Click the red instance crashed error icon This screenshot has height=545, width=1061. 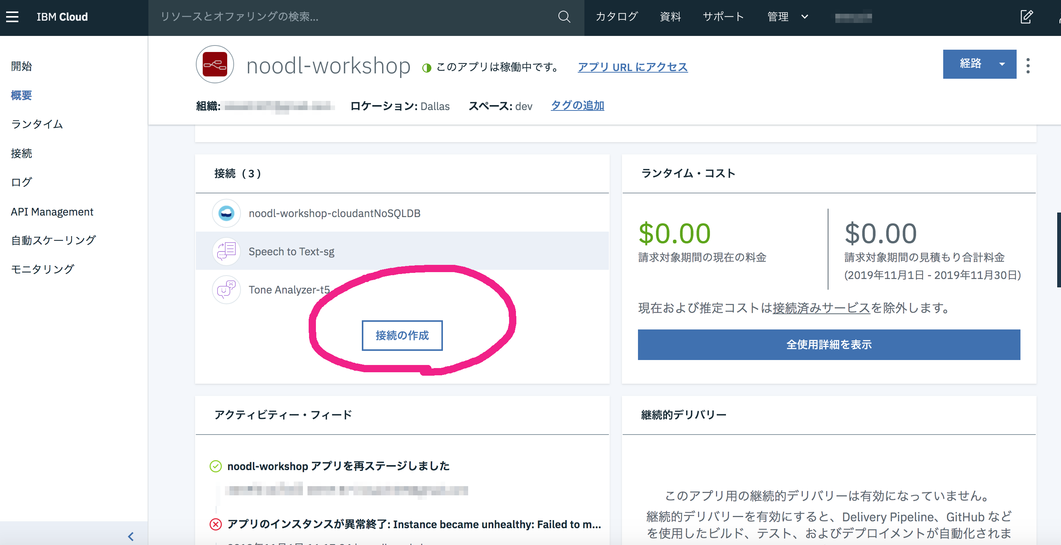point(215,524)
